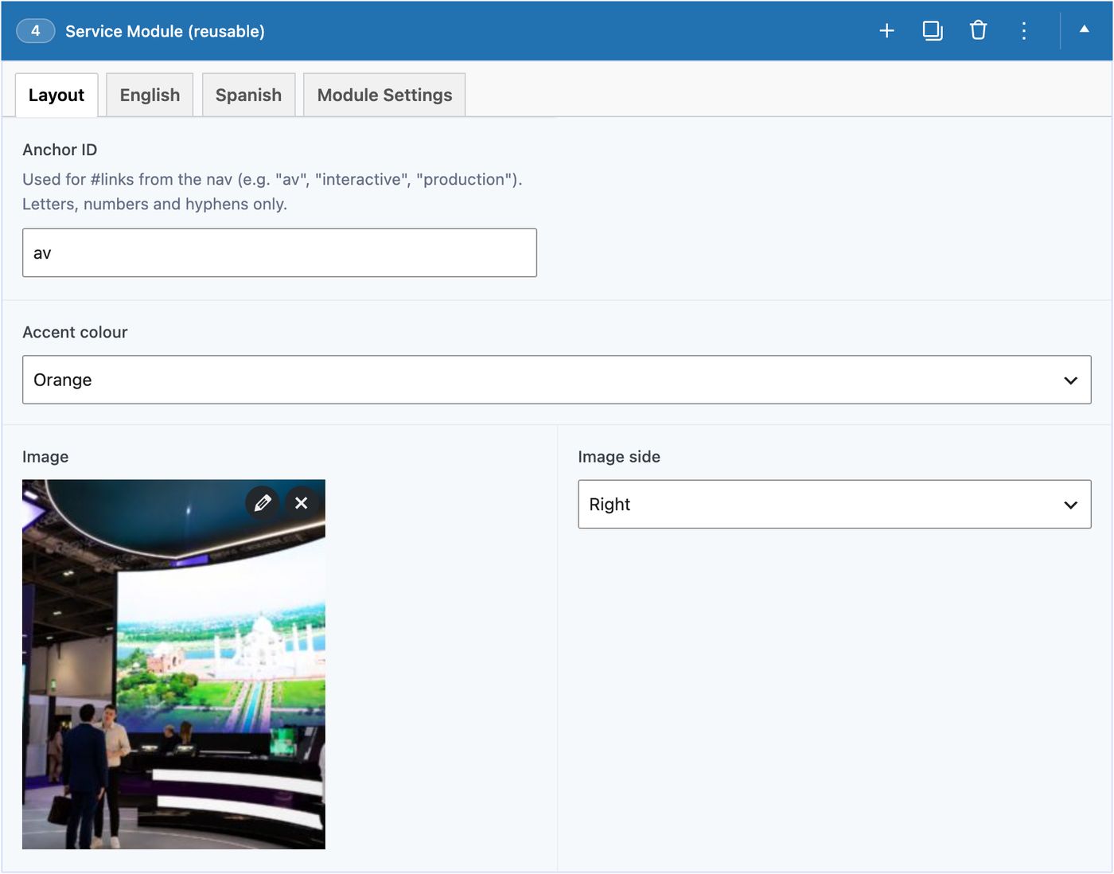Image resolution: width=1114 pixels, height=874 pixels.
Task: Duplicate the Service Module layout
Action: [933, 31]
